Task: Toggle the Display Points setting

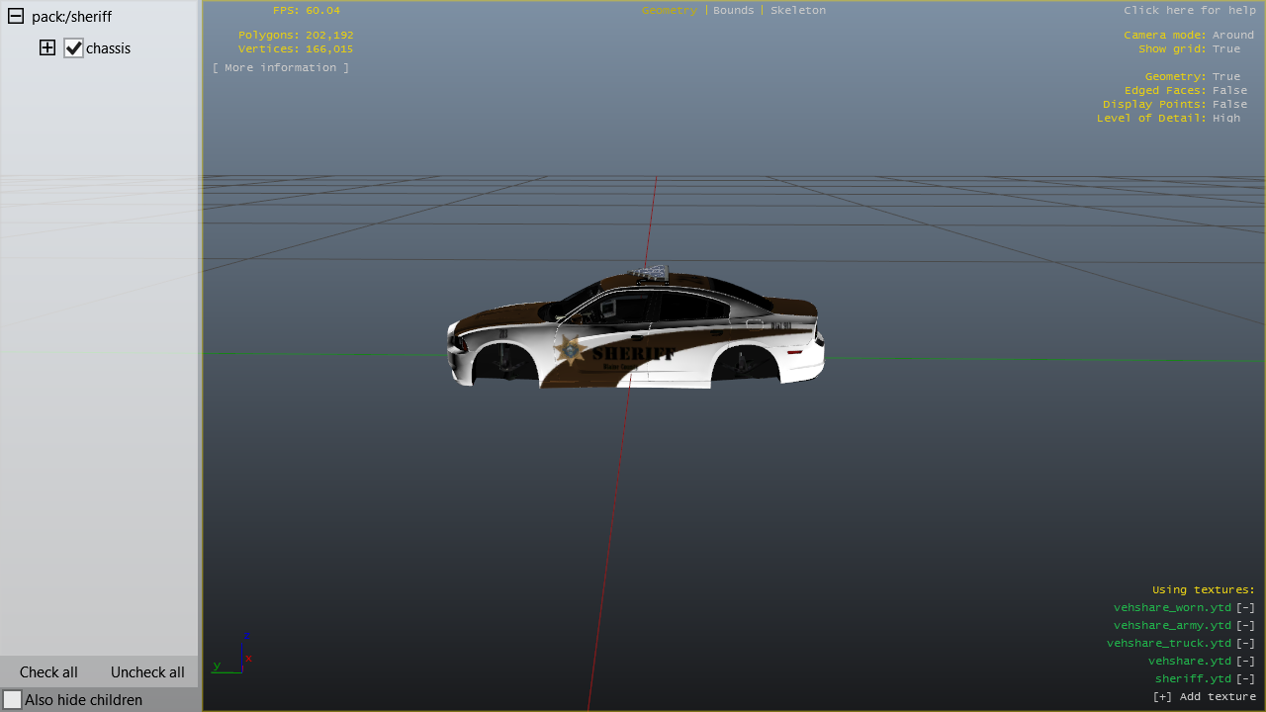Action: pos(1229,105)
